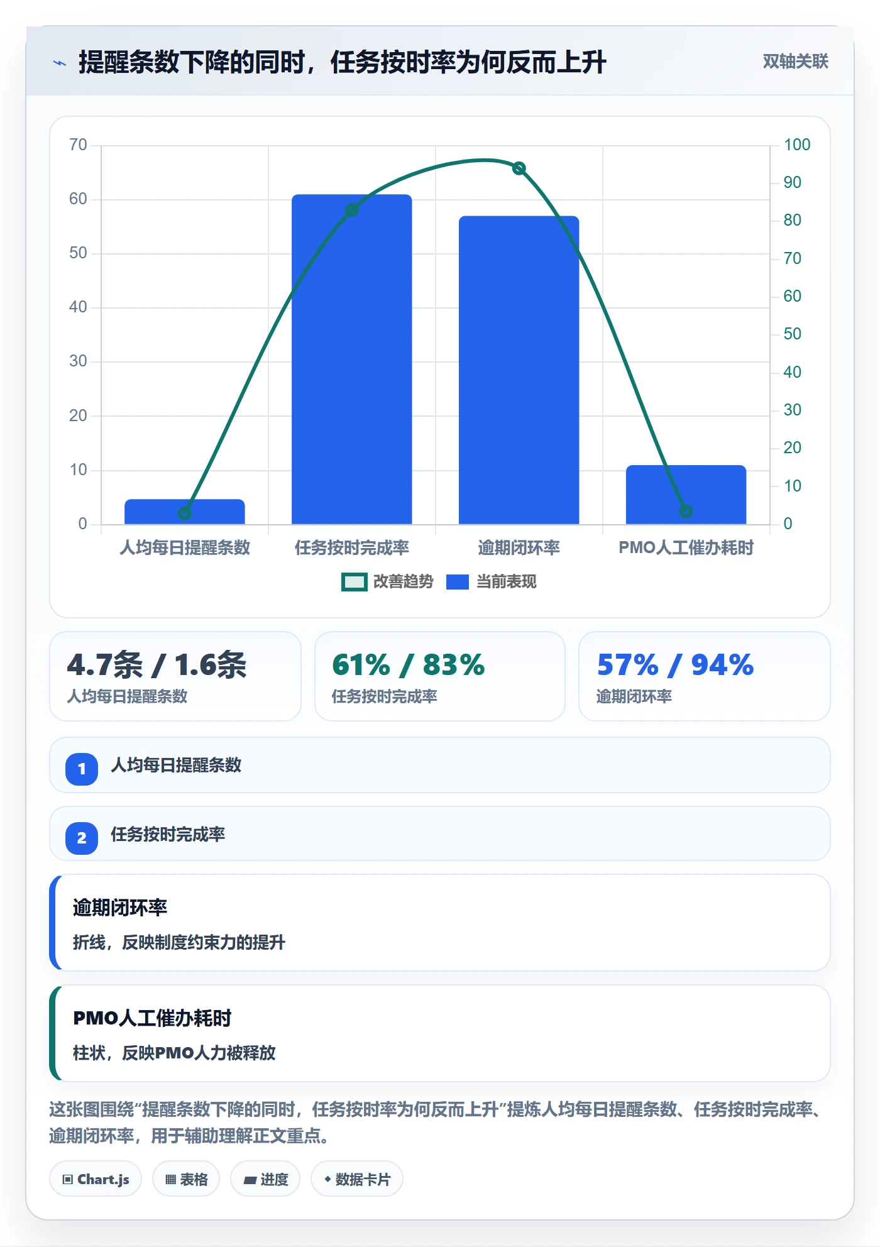Click the green line point on 任务按时完成率 bar
880x1247 pixels.
pyautogui.click(x=352, y=210)
